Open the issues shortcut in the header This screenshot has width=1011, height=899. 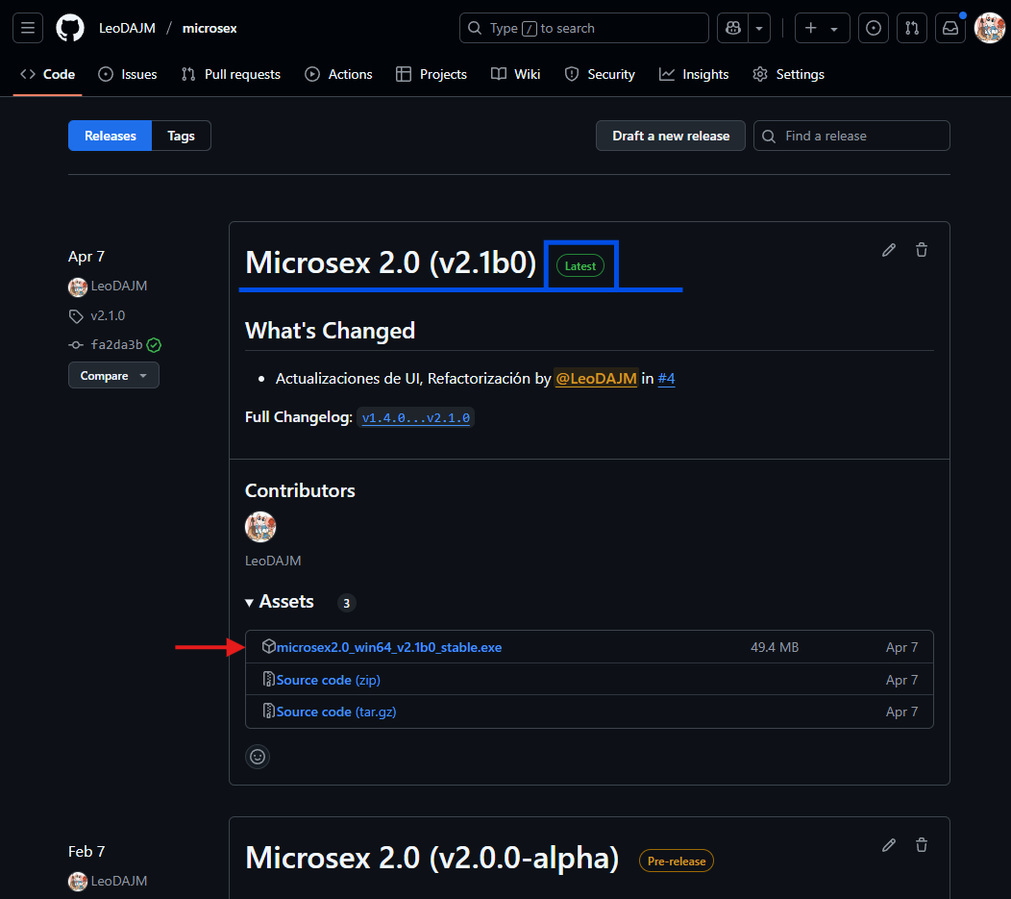coord(873,28)
